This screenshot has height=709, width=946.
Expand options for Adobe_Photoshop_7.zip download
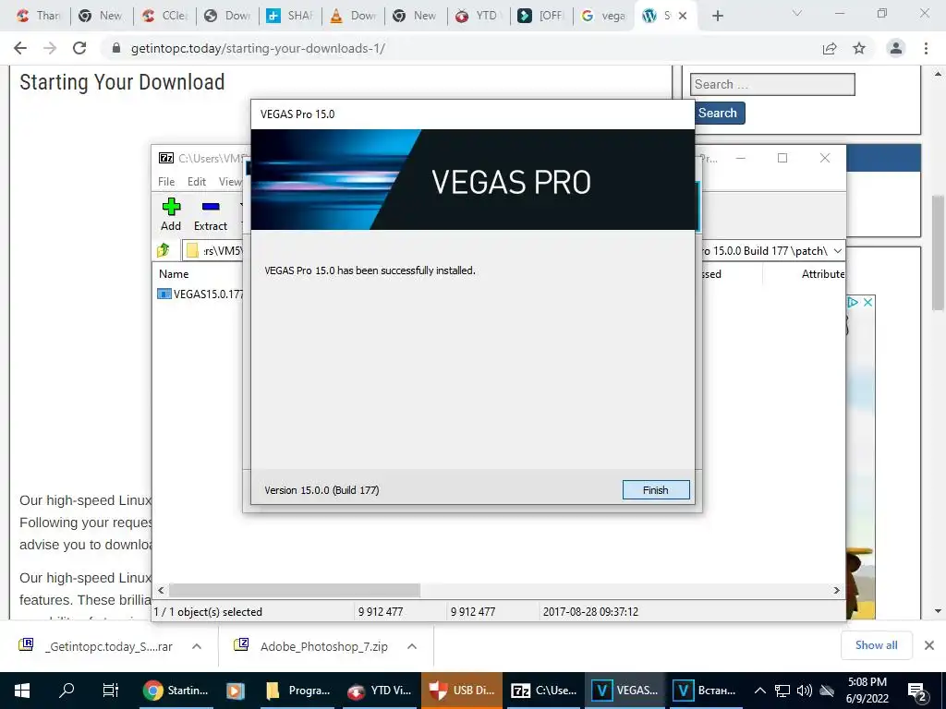pos(412,646)
